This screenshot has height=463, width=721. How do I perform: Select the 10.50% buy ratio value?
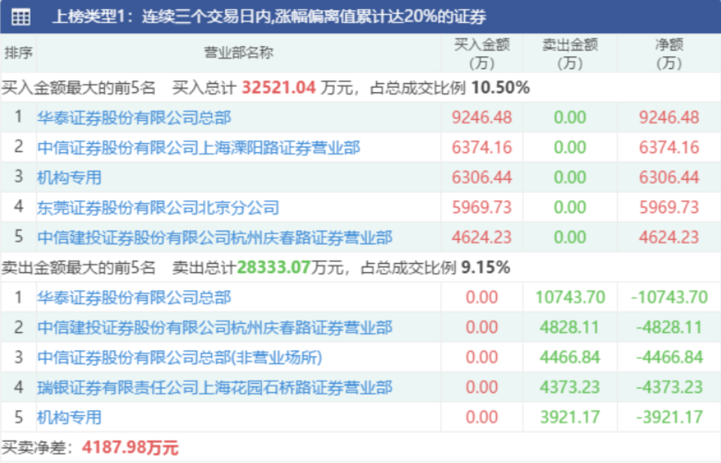(x=501, y=88)
